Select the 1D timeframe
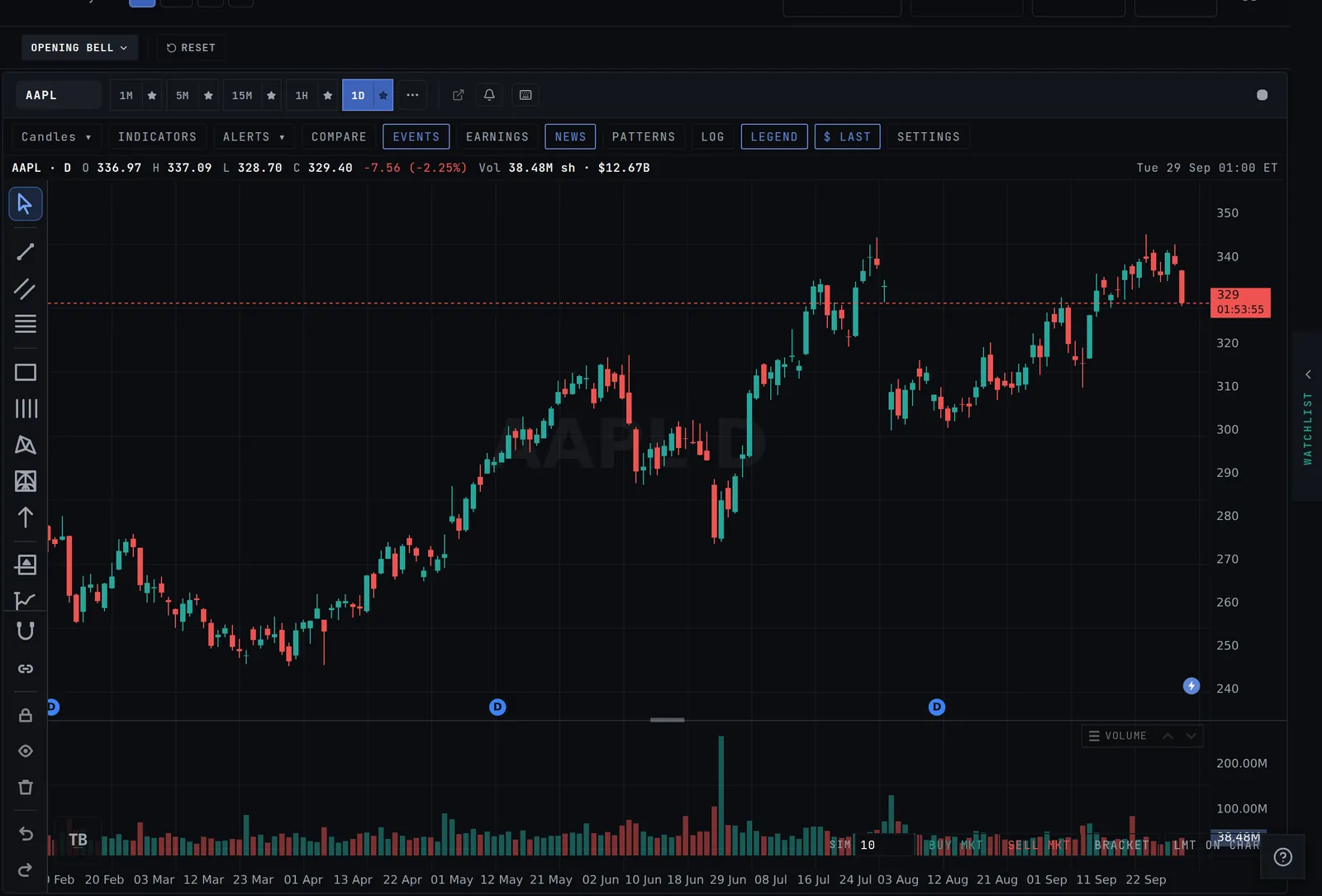1322x896 pixels. (358, 96)
